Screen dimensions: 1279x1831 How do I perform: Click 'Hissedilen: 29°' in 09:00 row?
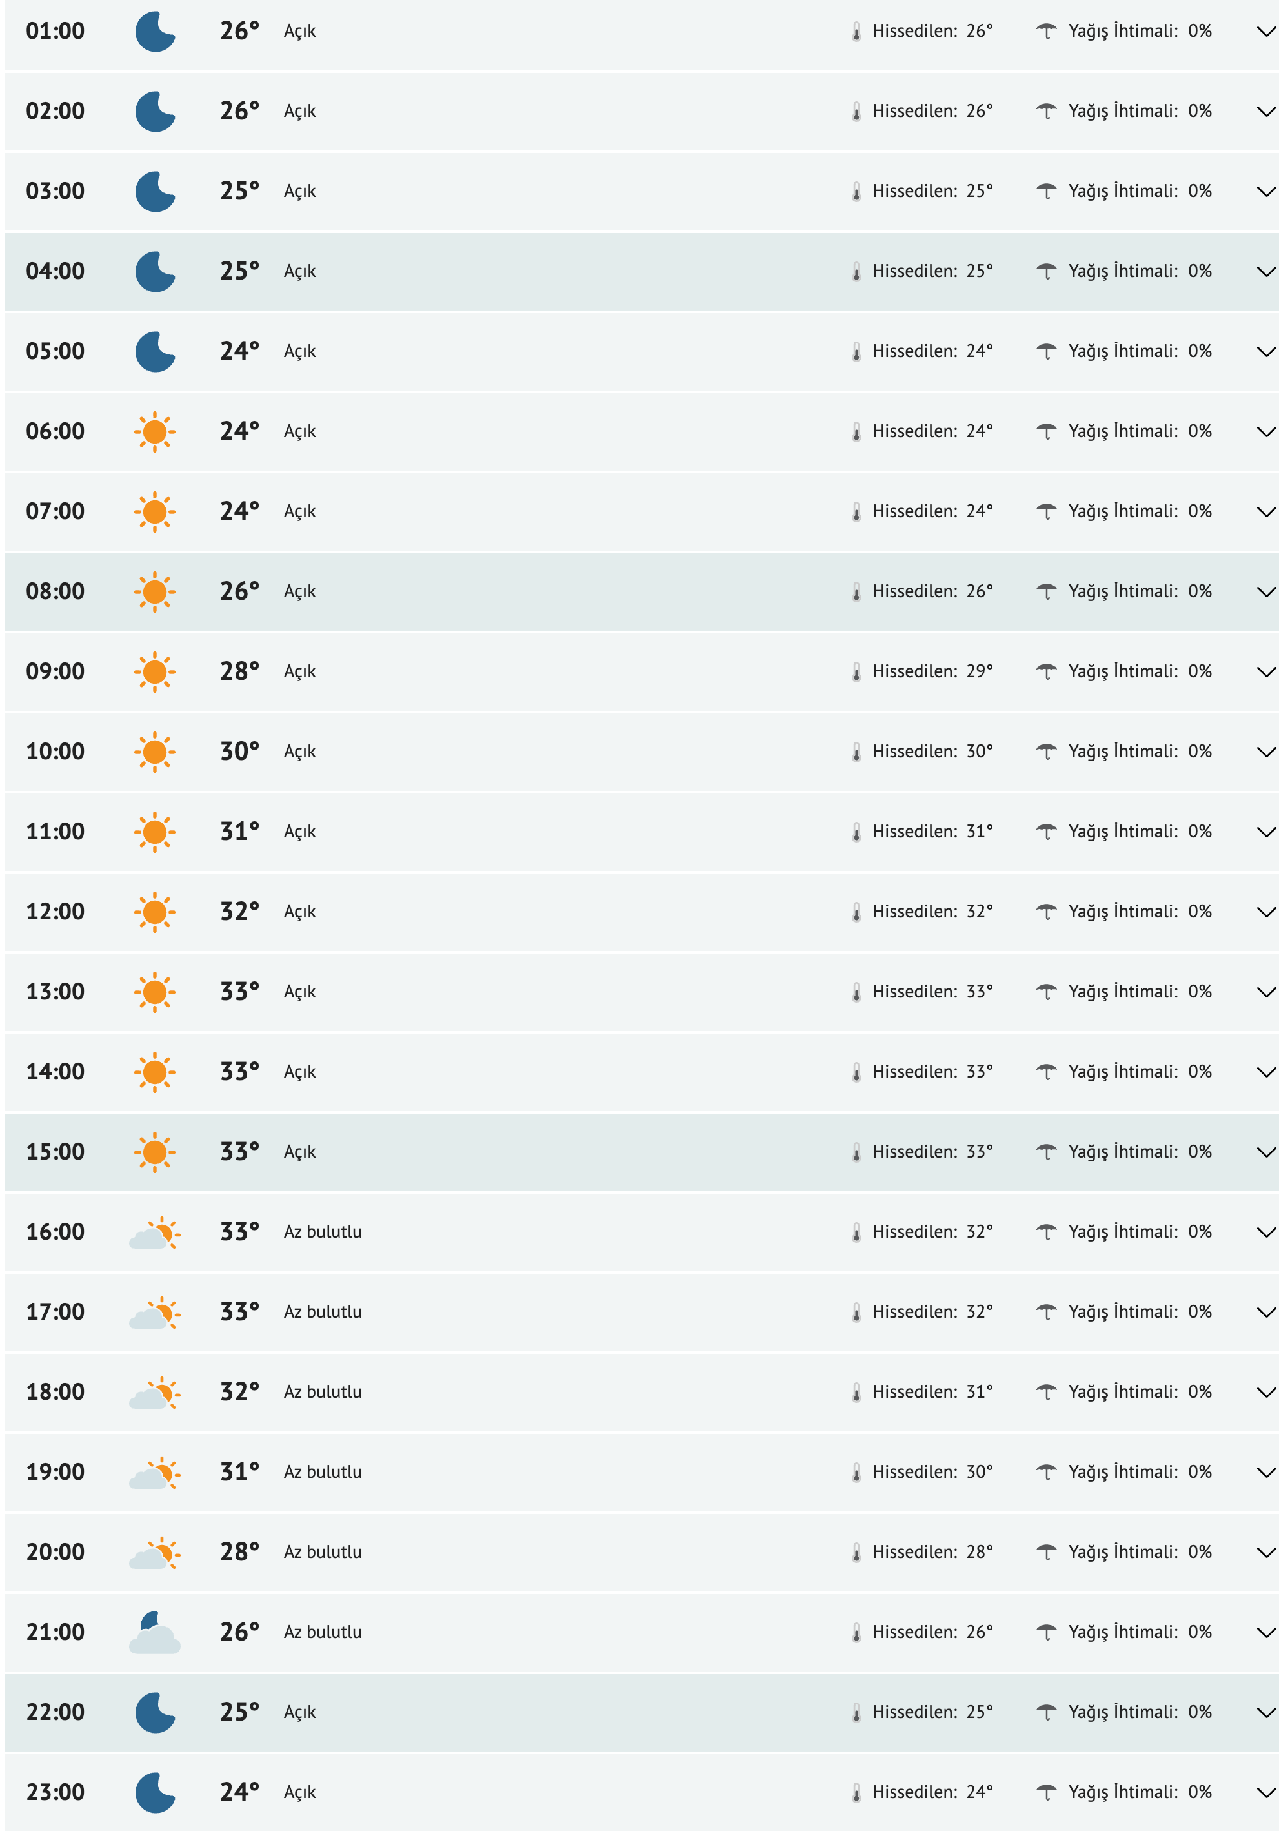click(x=932, y=671)
